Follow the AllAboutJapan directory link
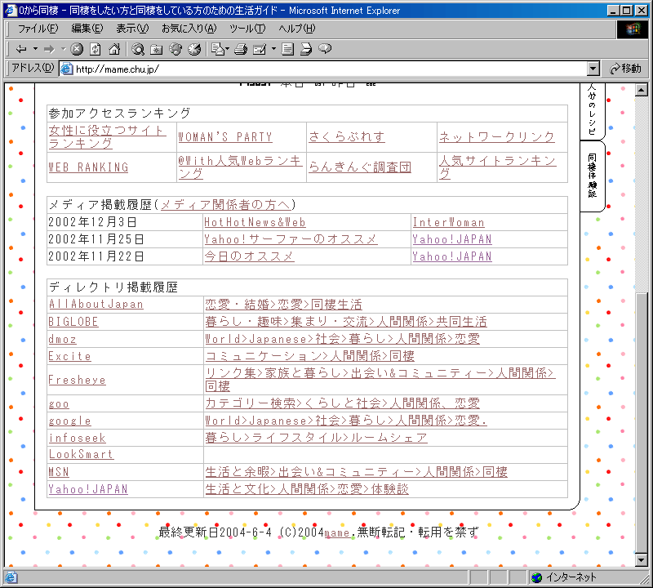Screen dimensions: 653x588 point(96,305)
